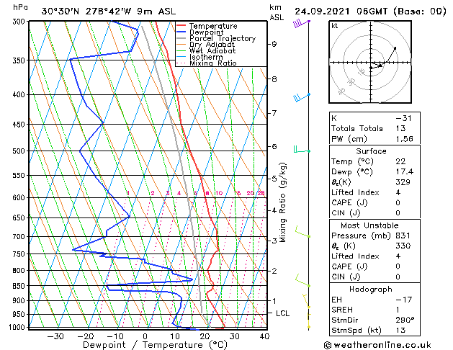
Task: Click the yellow wind barb near 900 hPa
Action: point(306,301)
